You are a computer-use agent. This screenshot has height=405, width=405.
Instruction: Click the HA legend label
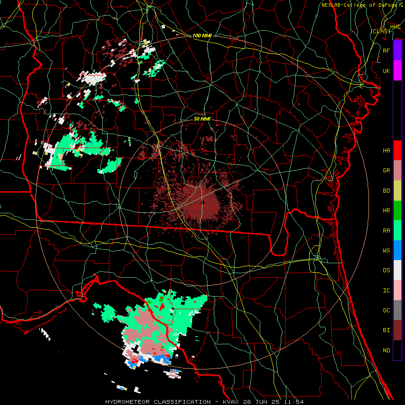click(x=387, y=150)
